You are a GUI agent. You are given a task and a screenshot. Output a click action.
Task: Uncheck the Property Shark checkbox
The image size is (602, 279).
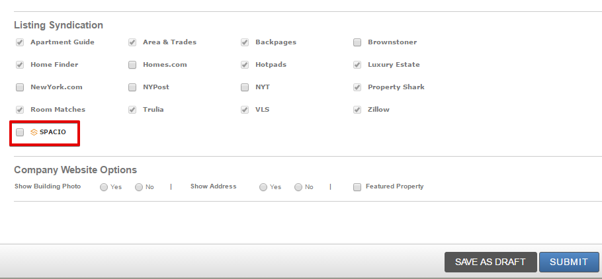(357, 87)
